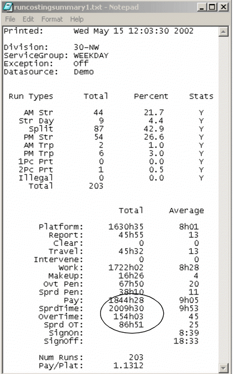Click the OverTime total '154h03'
The width and height of the screenshot is (233, 374).
point(128,317)
